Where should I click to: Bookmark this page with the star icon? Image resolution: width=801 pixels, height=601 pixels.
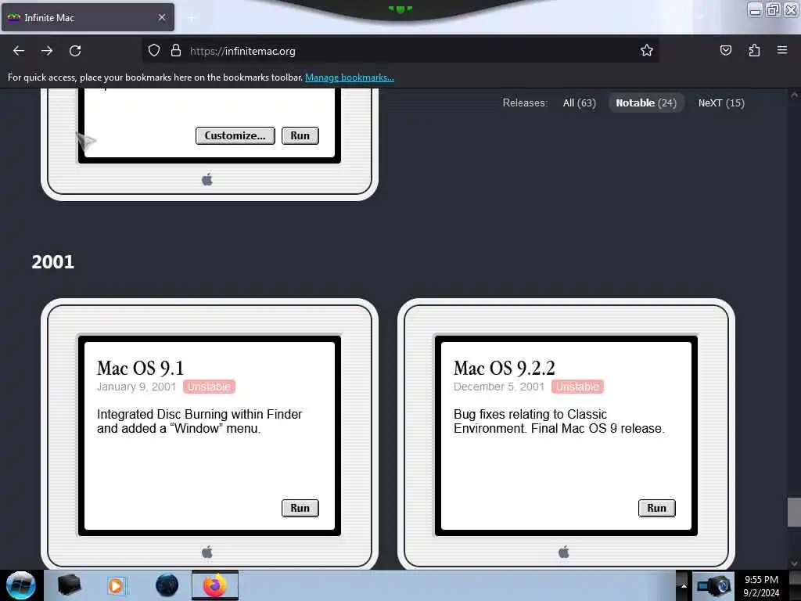coord(647,50)
